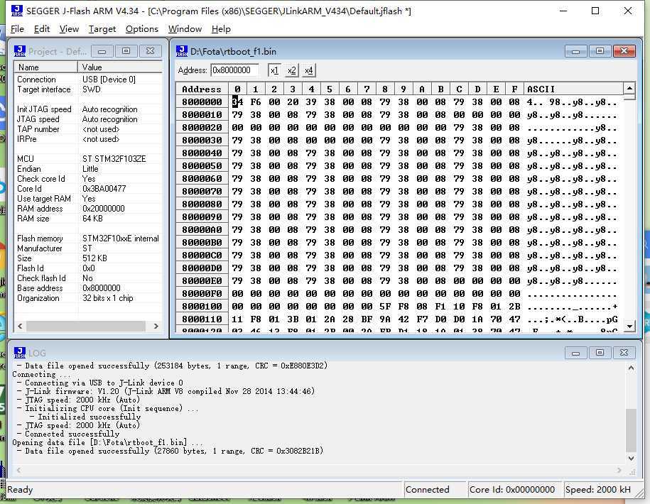Select the Core Id 0x3BA00477 value
The image size is (650, 504).
point(104,189)
